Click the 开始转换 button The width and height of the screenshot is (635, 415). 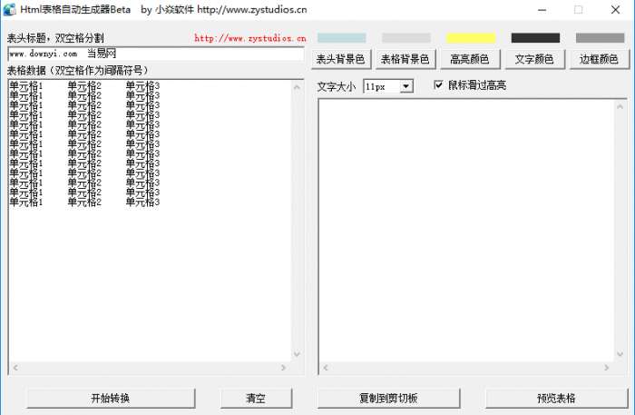pyautogui.click(x=111, y=398)
